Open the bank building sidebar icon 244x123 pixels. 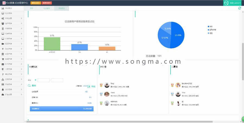coord(3,54)
